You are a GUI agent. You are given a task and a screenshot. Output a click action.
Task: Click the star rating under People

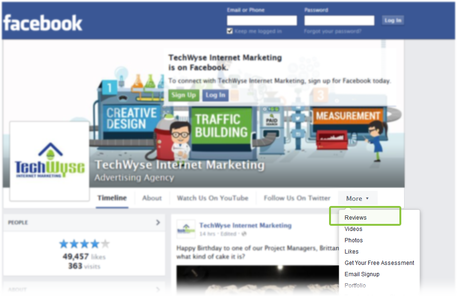point(84,244)
